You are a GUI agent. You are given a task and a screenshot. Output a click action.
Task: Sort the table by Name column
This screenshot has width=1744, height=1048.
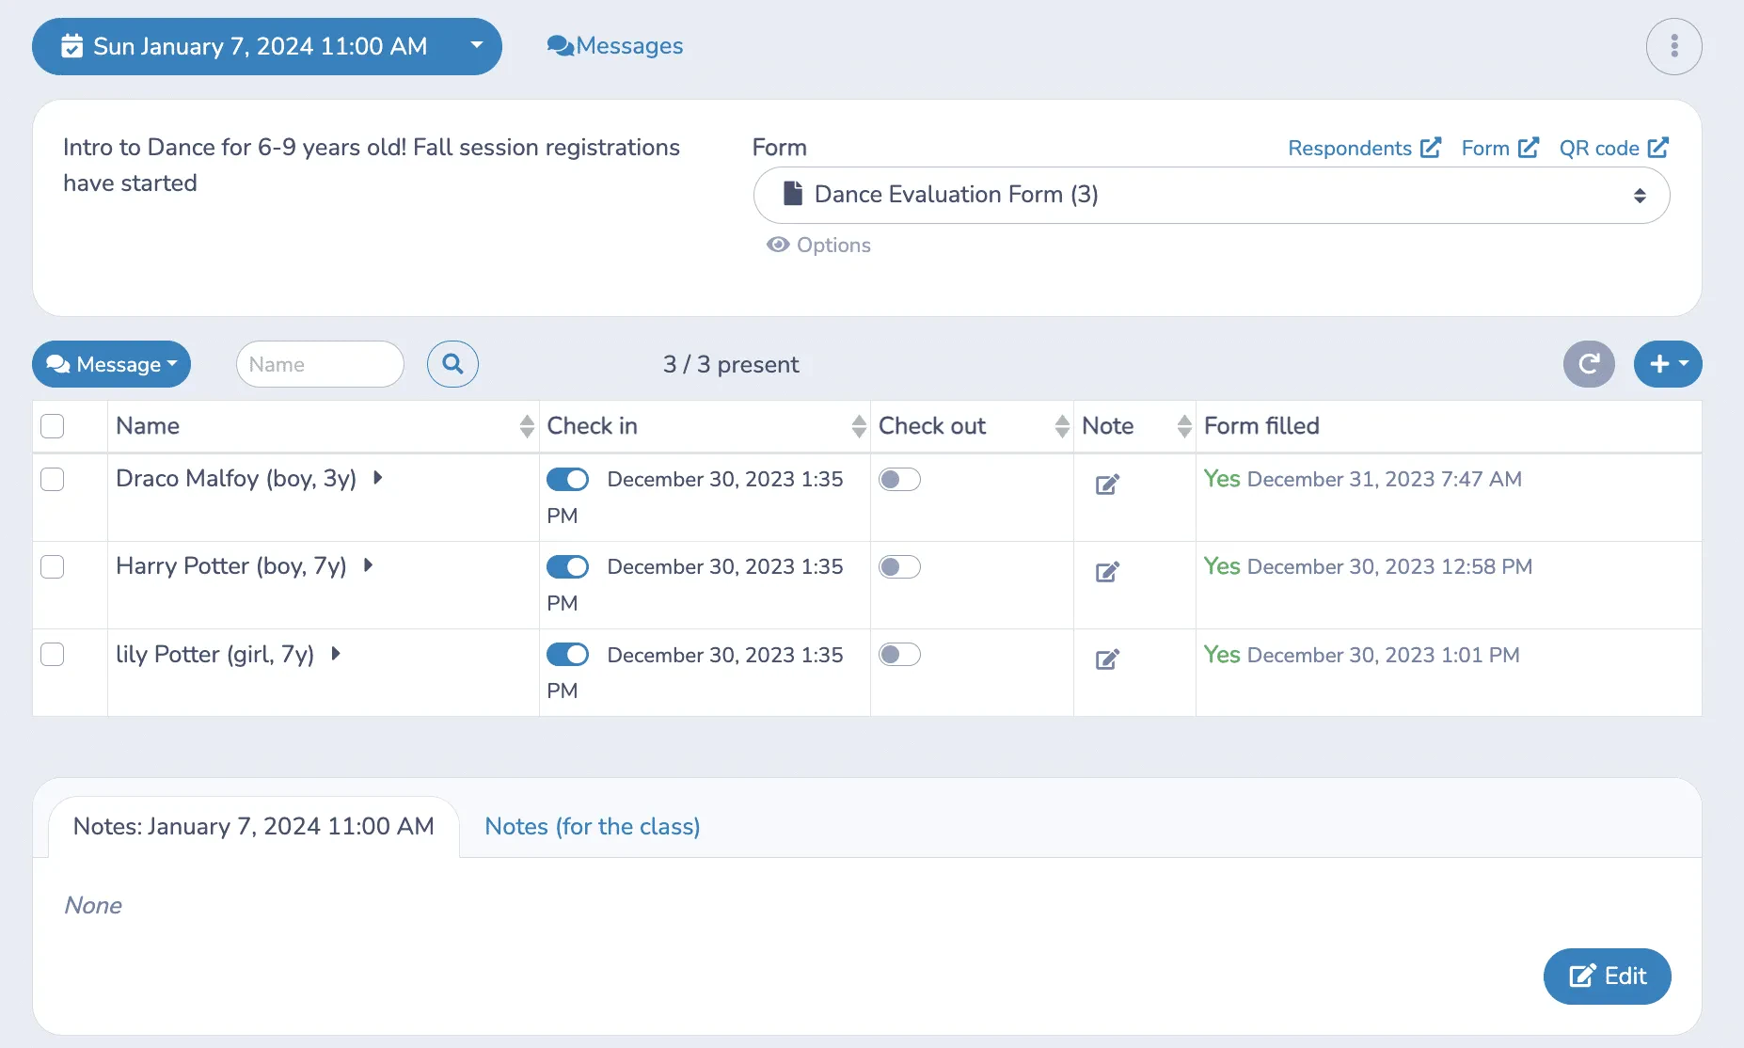(527, 426)
